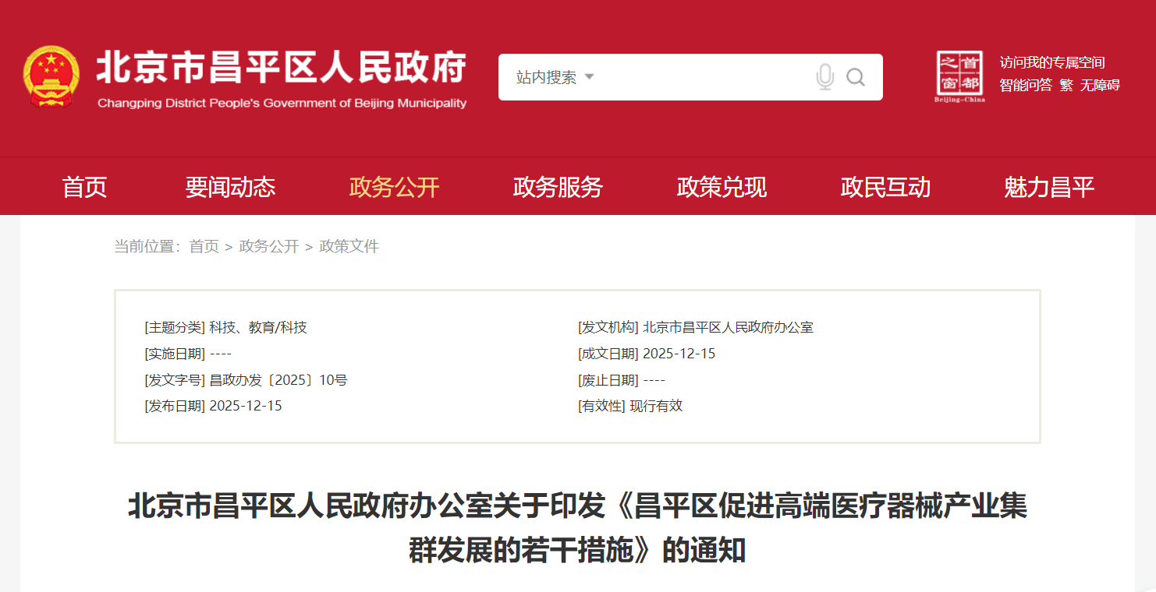Go to 首页 in the navigation bar
1156x592 pixels.
[x=84, y=187]
